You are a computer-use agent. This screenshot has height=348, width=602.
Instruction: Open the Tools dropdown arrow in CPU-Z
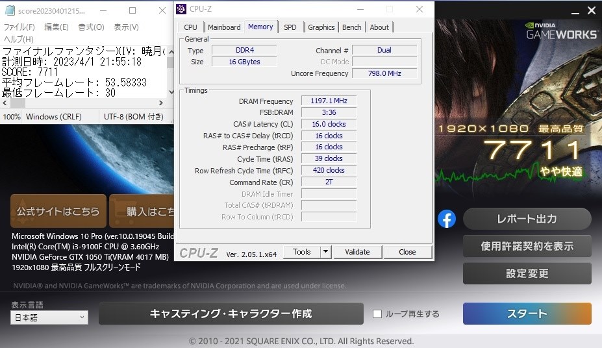point(325,252)
